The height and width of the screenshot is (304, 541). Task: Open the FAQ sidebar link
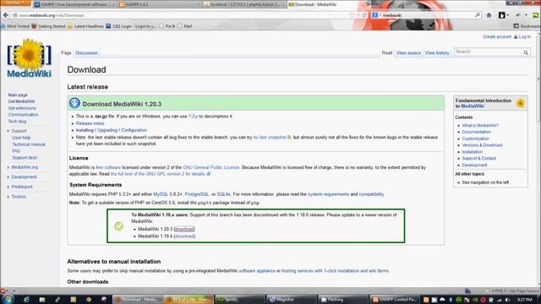tap(16, 151)
